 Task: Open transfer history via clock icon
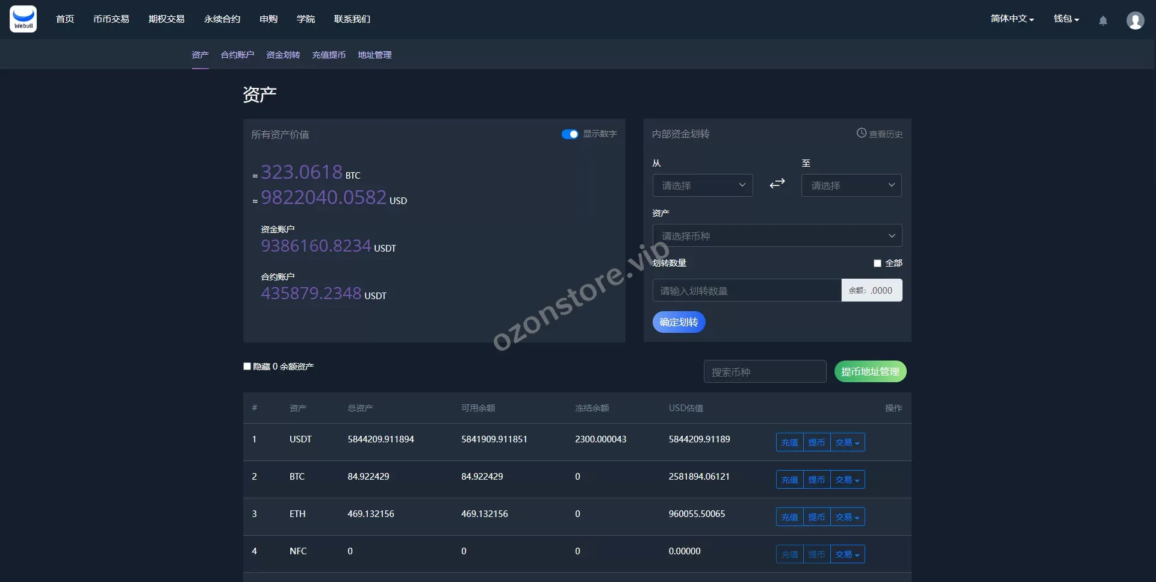click(862, 133)
